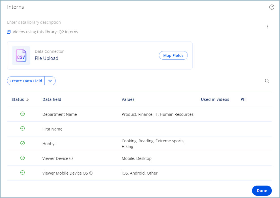The width and height of the screenshot is (280, 198).
Task: Click the Interns library title
Action: coord(16,7)
